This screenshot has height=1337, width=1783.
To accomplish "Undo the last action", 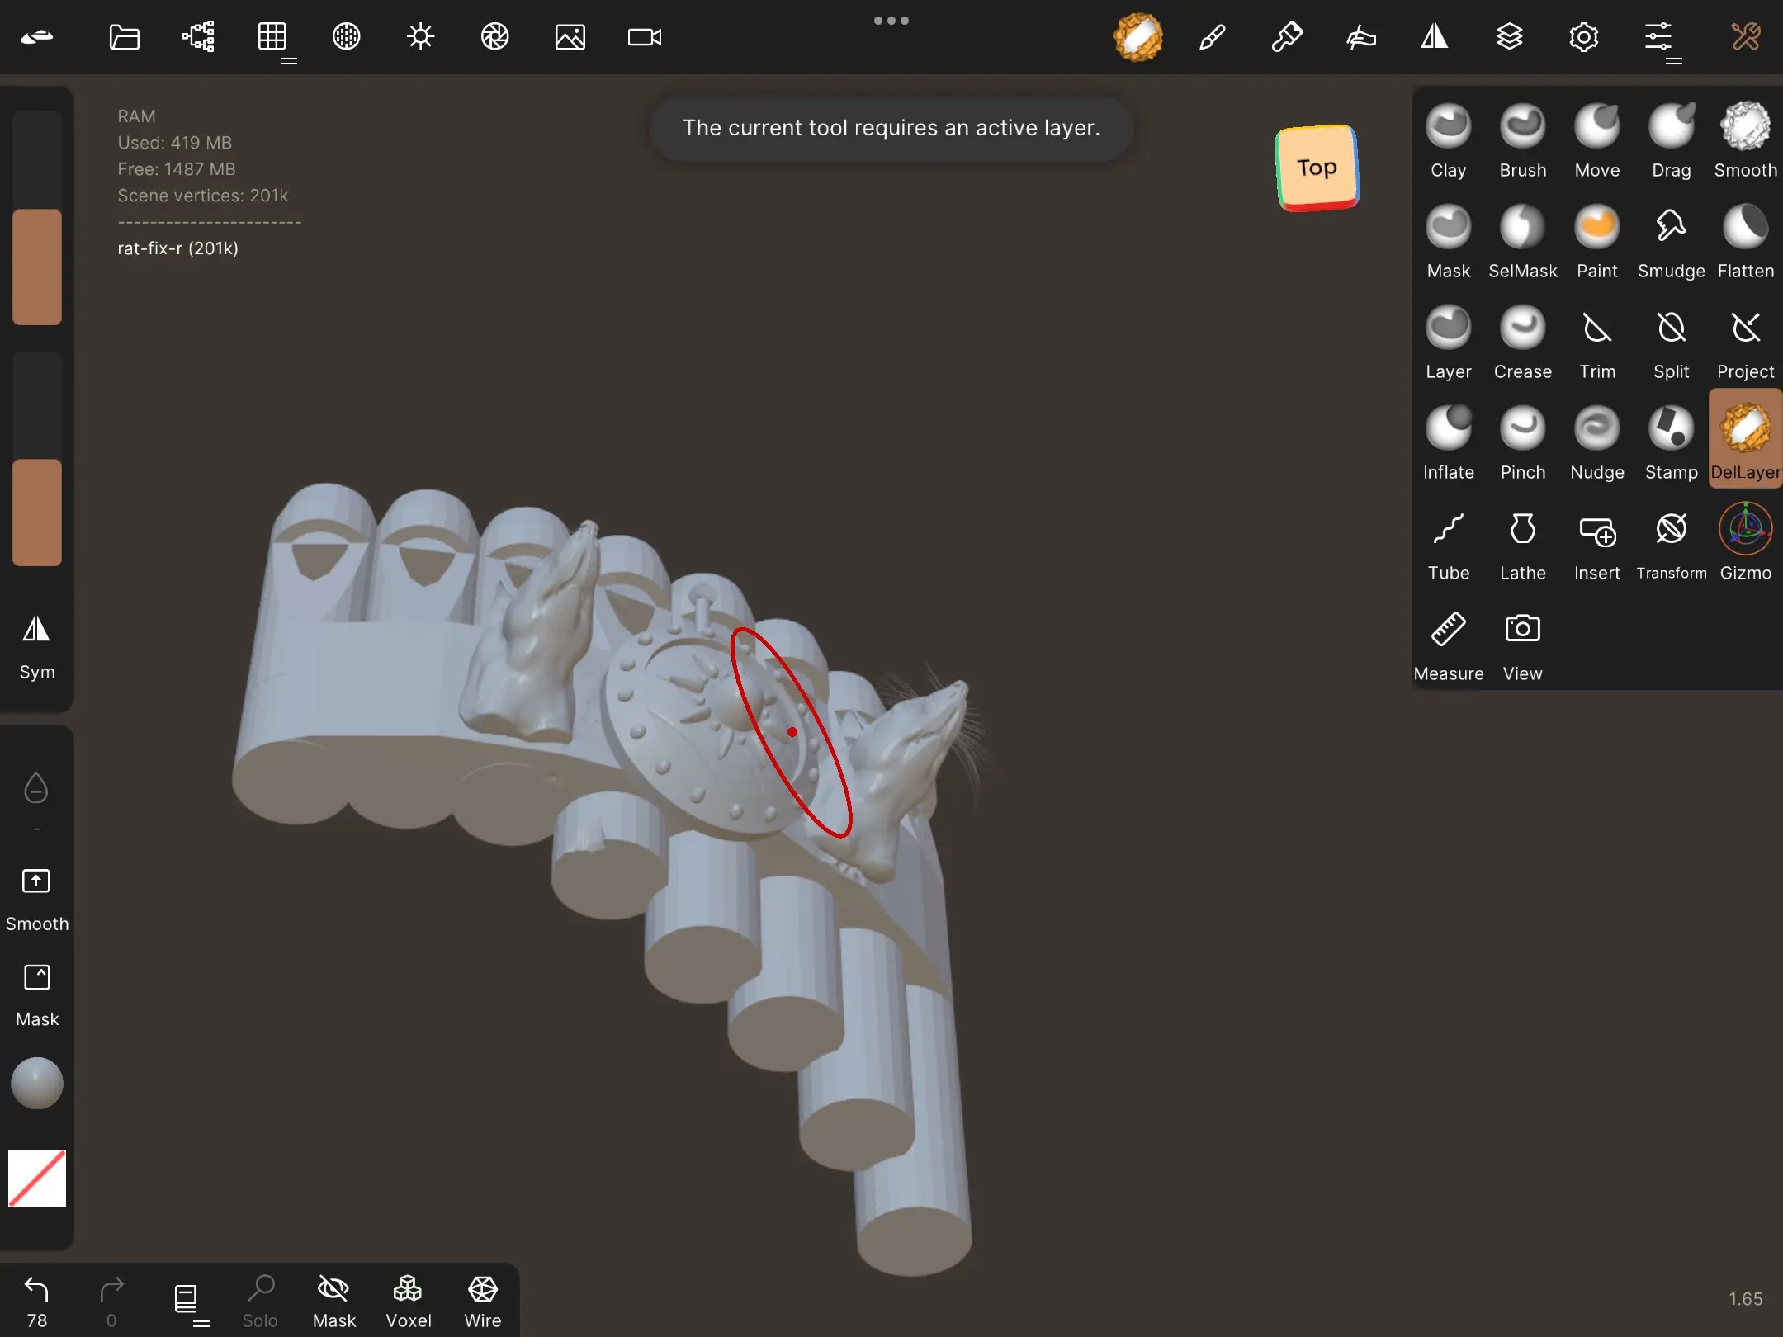I will (36, 1302).
